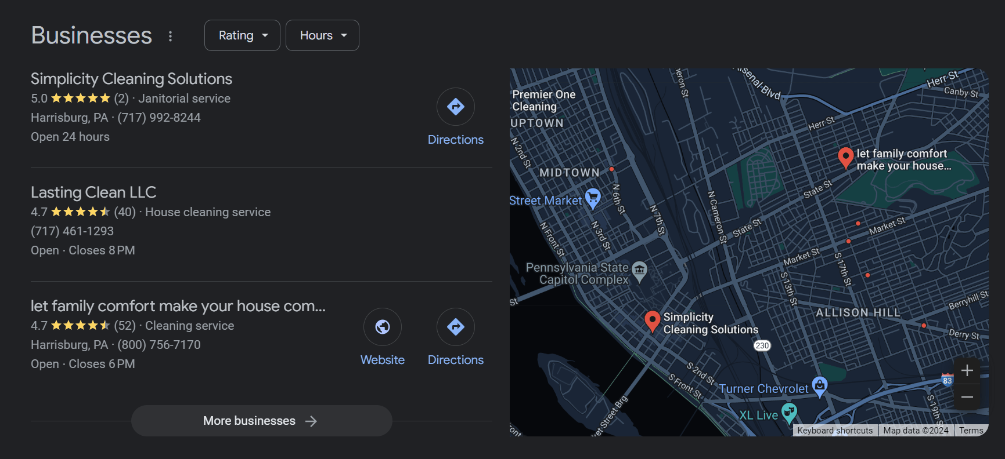Click the Businesses heading
1005x459 pixels.
92,35
